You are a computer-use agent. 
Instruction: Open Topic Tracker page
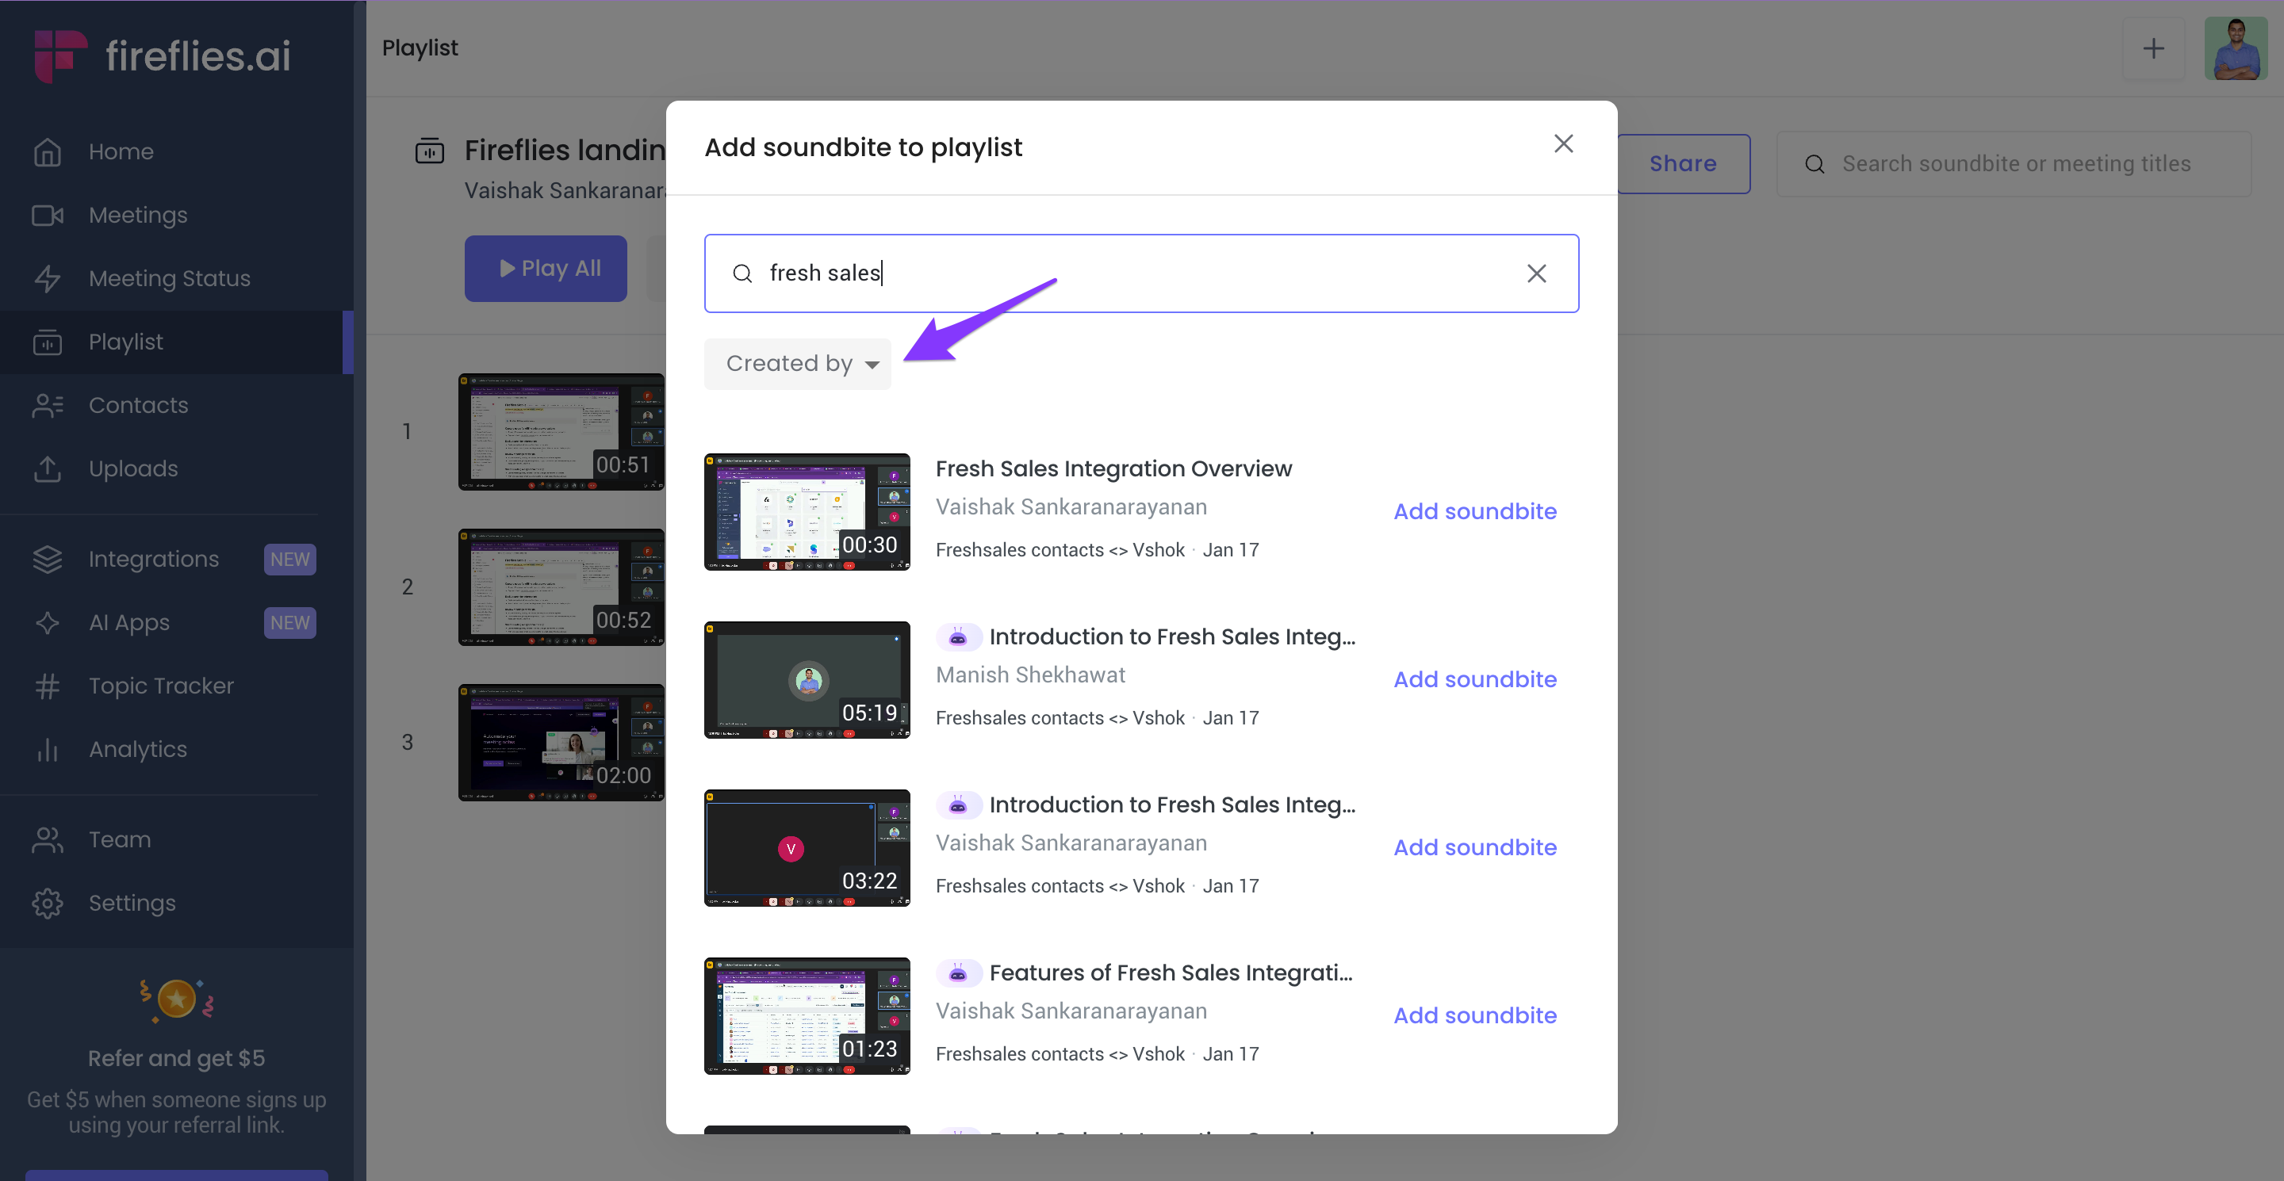pyautogui.click(x=161, y=686)
